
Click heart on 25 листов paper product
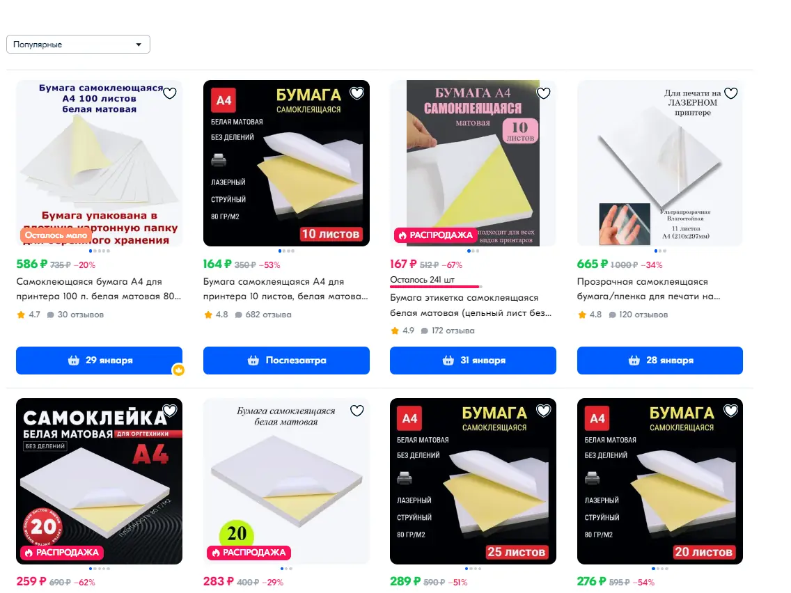(543, 411)
